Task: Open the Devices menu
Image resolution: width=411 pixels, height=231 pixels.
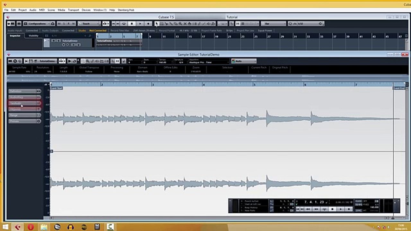Action: (x=86, y=10)
